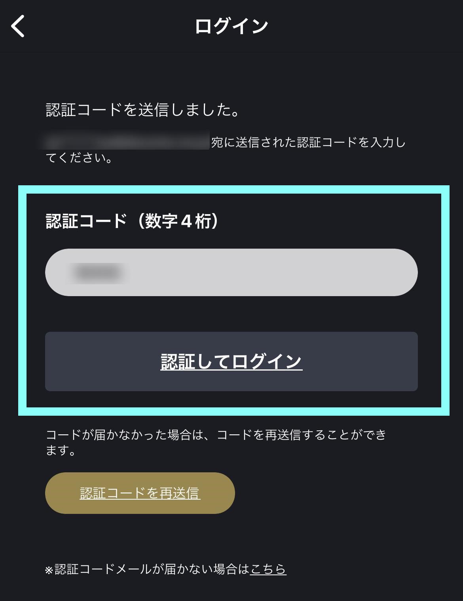Click the ※ symbol before the note
Screen dimensions: 463x601
coord(49,570)
